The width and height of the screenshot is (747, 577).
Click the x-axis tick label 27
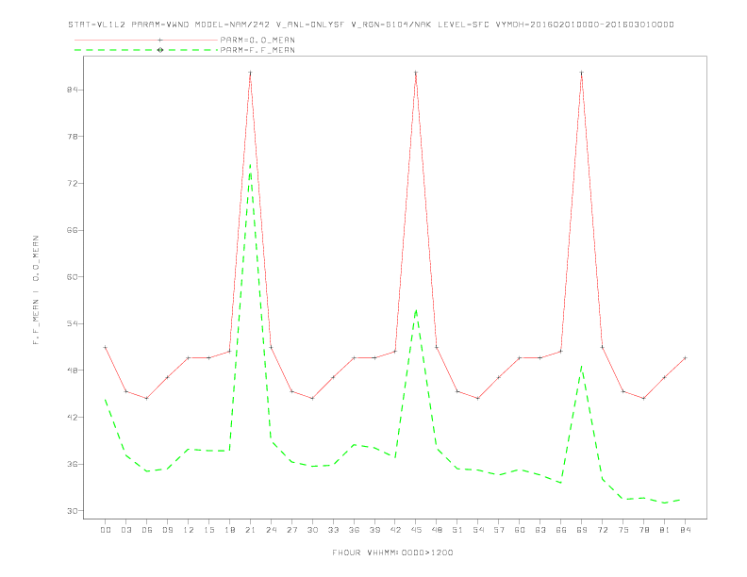291,530
